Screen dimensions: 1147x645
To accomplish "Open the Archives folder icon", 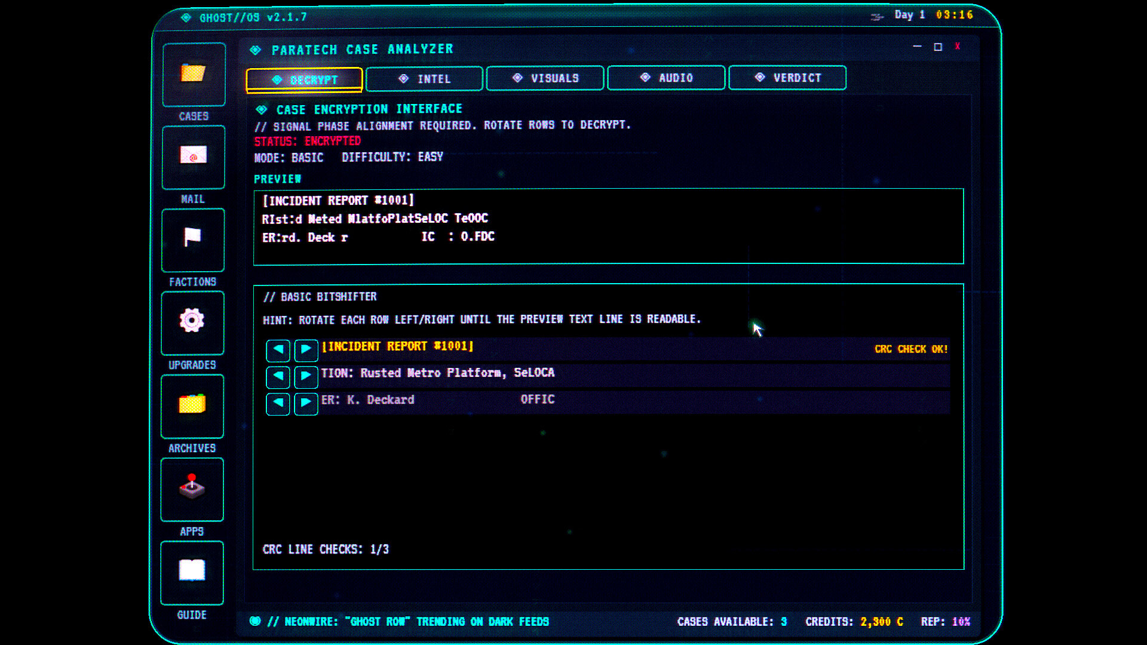I will tap(192, 406).
